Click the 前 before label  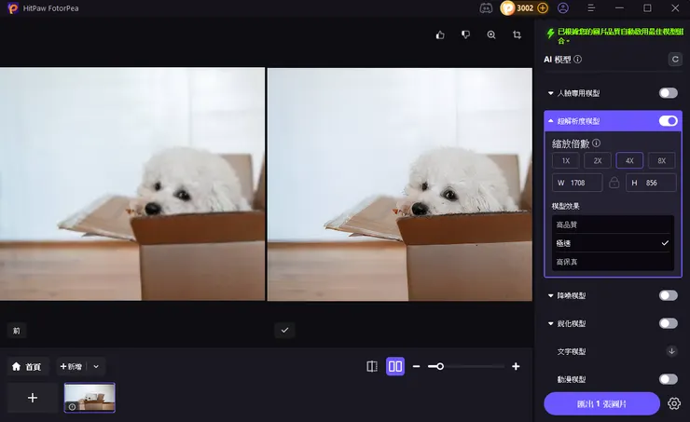pyautogui.click(x=17, y=331)
